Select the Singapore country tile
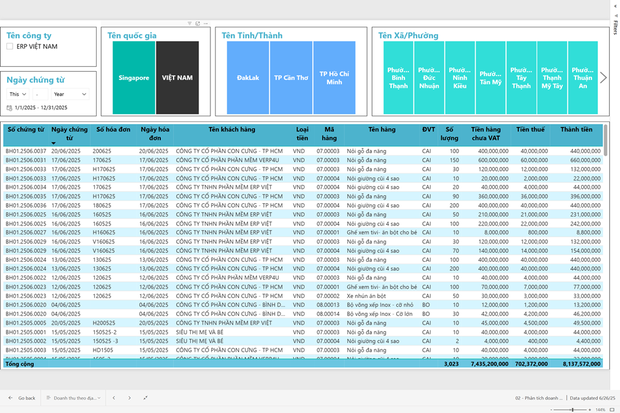 coord(134,78)
